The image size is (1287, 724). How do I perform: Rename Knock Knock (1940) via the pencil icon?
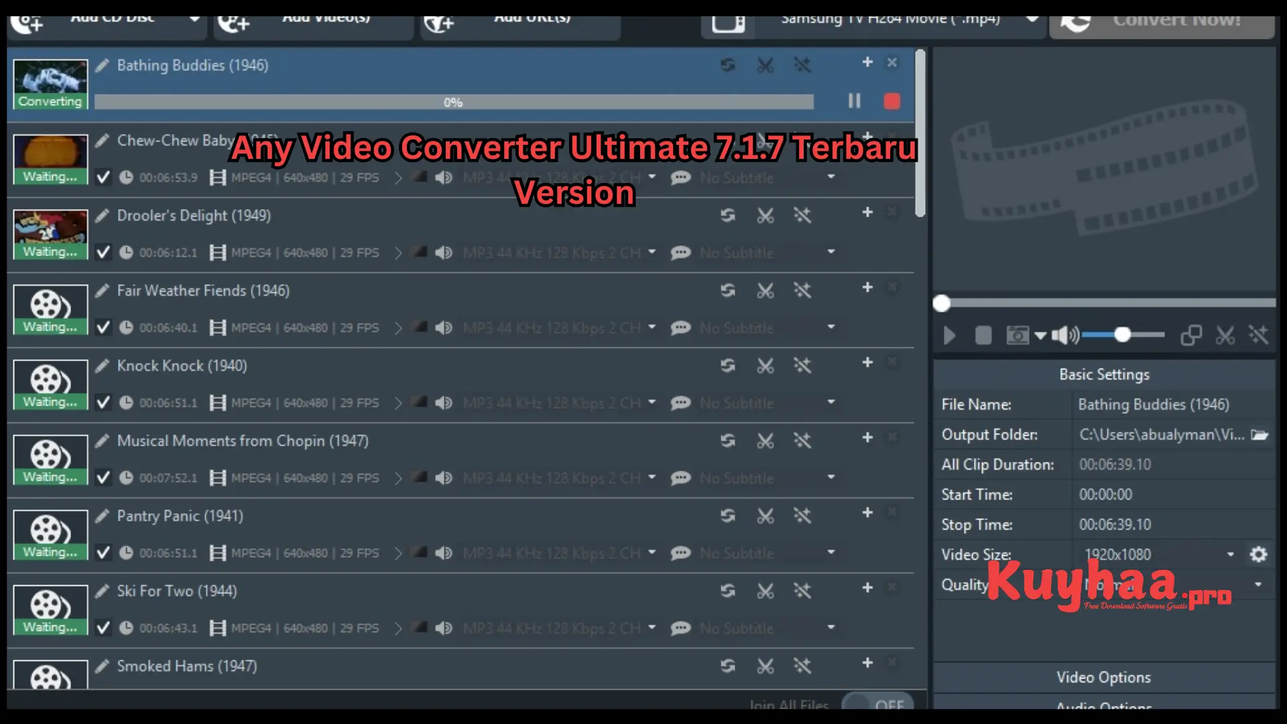click(x=102, y=365)
